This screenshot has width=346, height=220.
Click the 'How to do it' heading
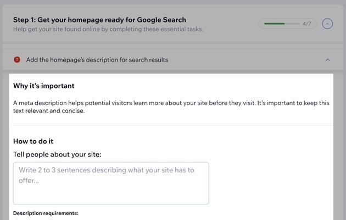coord(33,141)
